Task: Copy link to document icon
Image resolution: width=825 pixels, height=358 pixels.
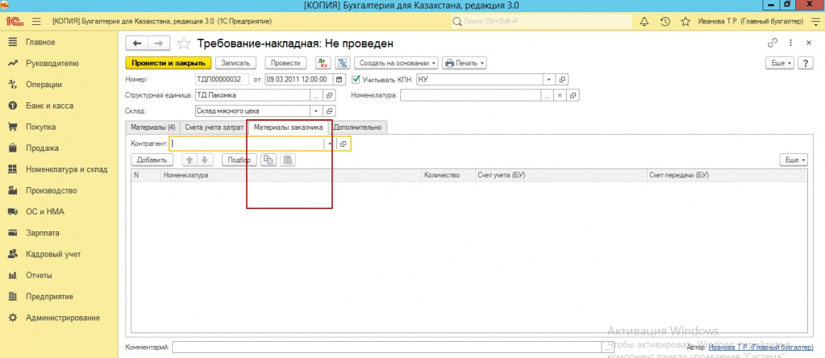Action: [773, 43]
